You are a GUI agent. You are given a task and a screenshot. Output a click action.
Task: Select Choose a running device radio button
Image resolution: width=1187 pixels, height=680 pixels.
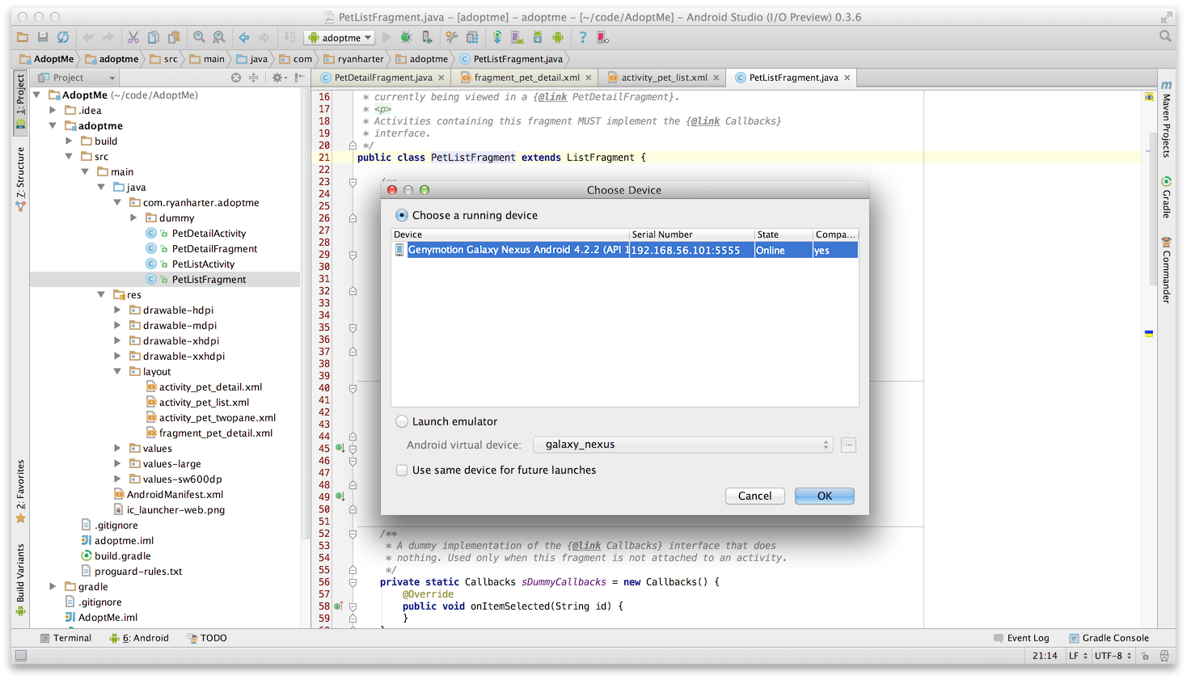click(402, 215)
